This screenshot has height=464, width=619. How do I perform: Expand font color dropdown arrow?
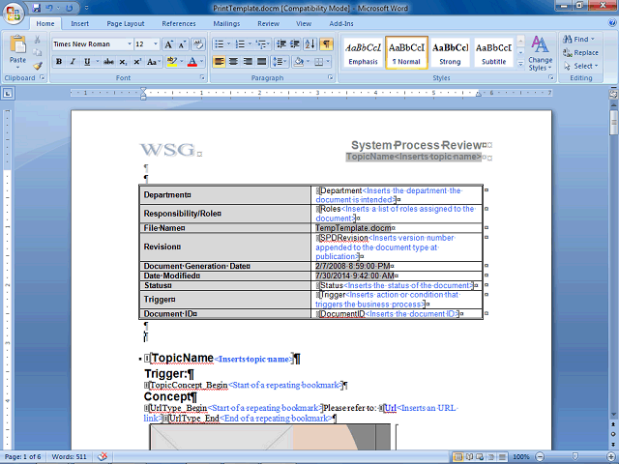201,62
